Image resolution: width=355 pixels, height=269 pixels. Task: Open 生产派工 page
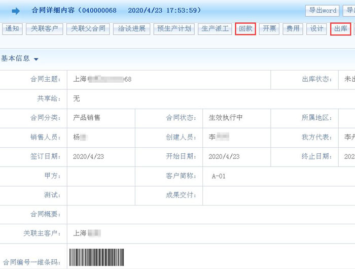(x=215, y=29)
